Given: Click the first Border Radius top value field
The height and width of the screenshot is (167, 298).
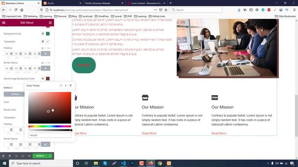Looking at the screenshot, I should 7,68.
